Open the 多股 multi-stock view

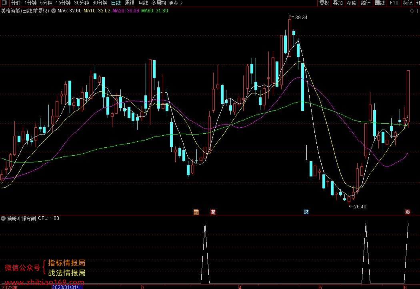click(352, 3)
